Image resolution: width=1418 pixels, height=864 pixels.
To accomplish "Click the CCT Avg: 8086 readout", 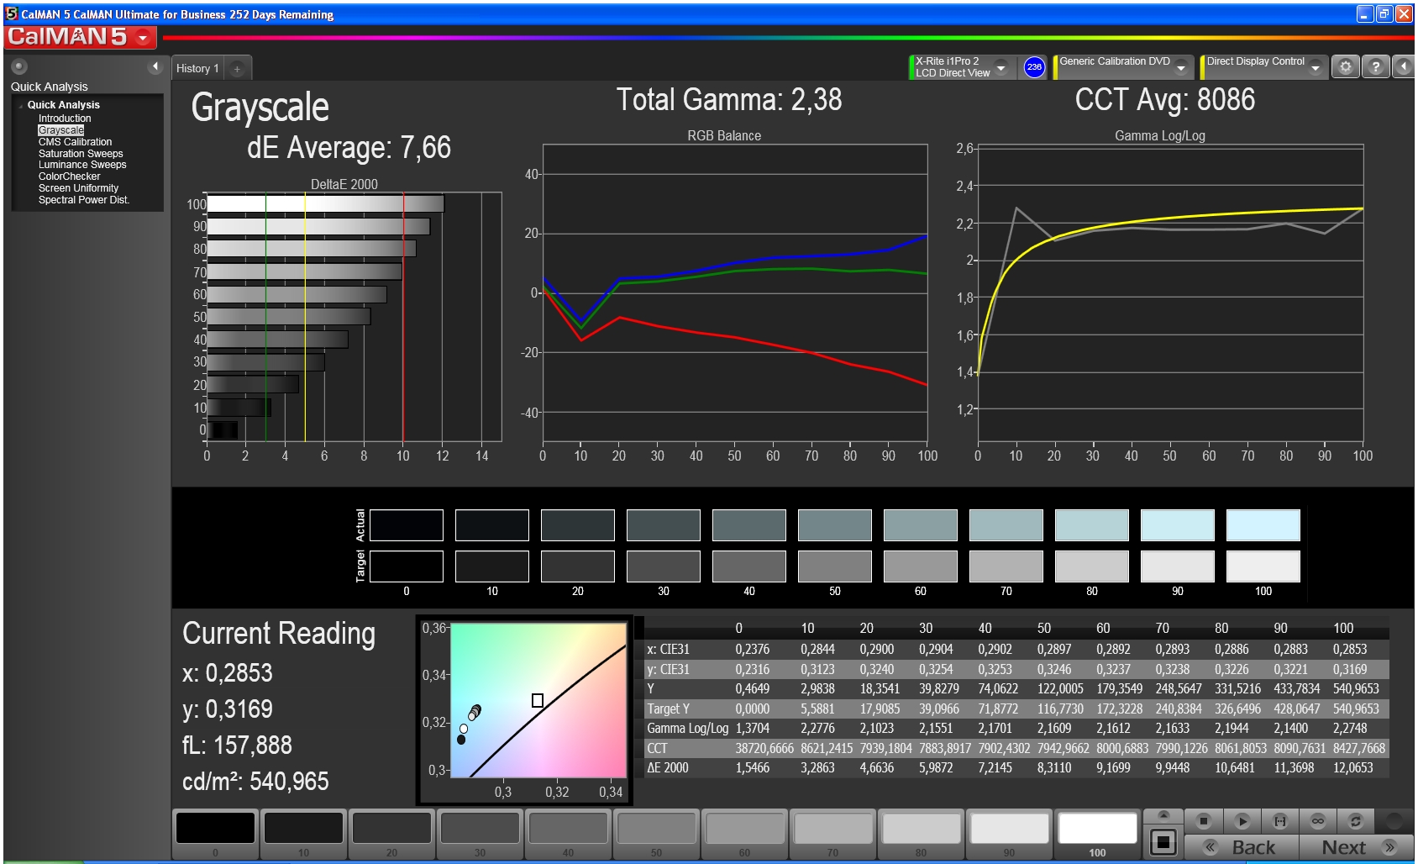I will tap(1164, 100).
